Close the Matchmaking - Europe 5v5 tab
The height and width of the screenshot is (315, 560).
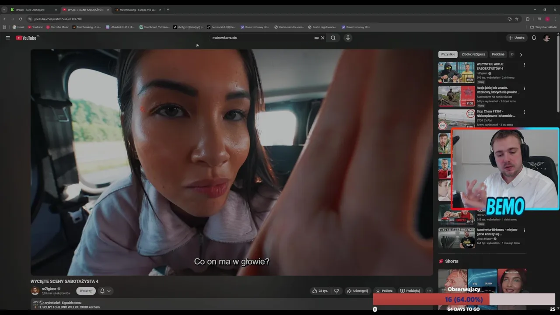[x=160, y=10]
